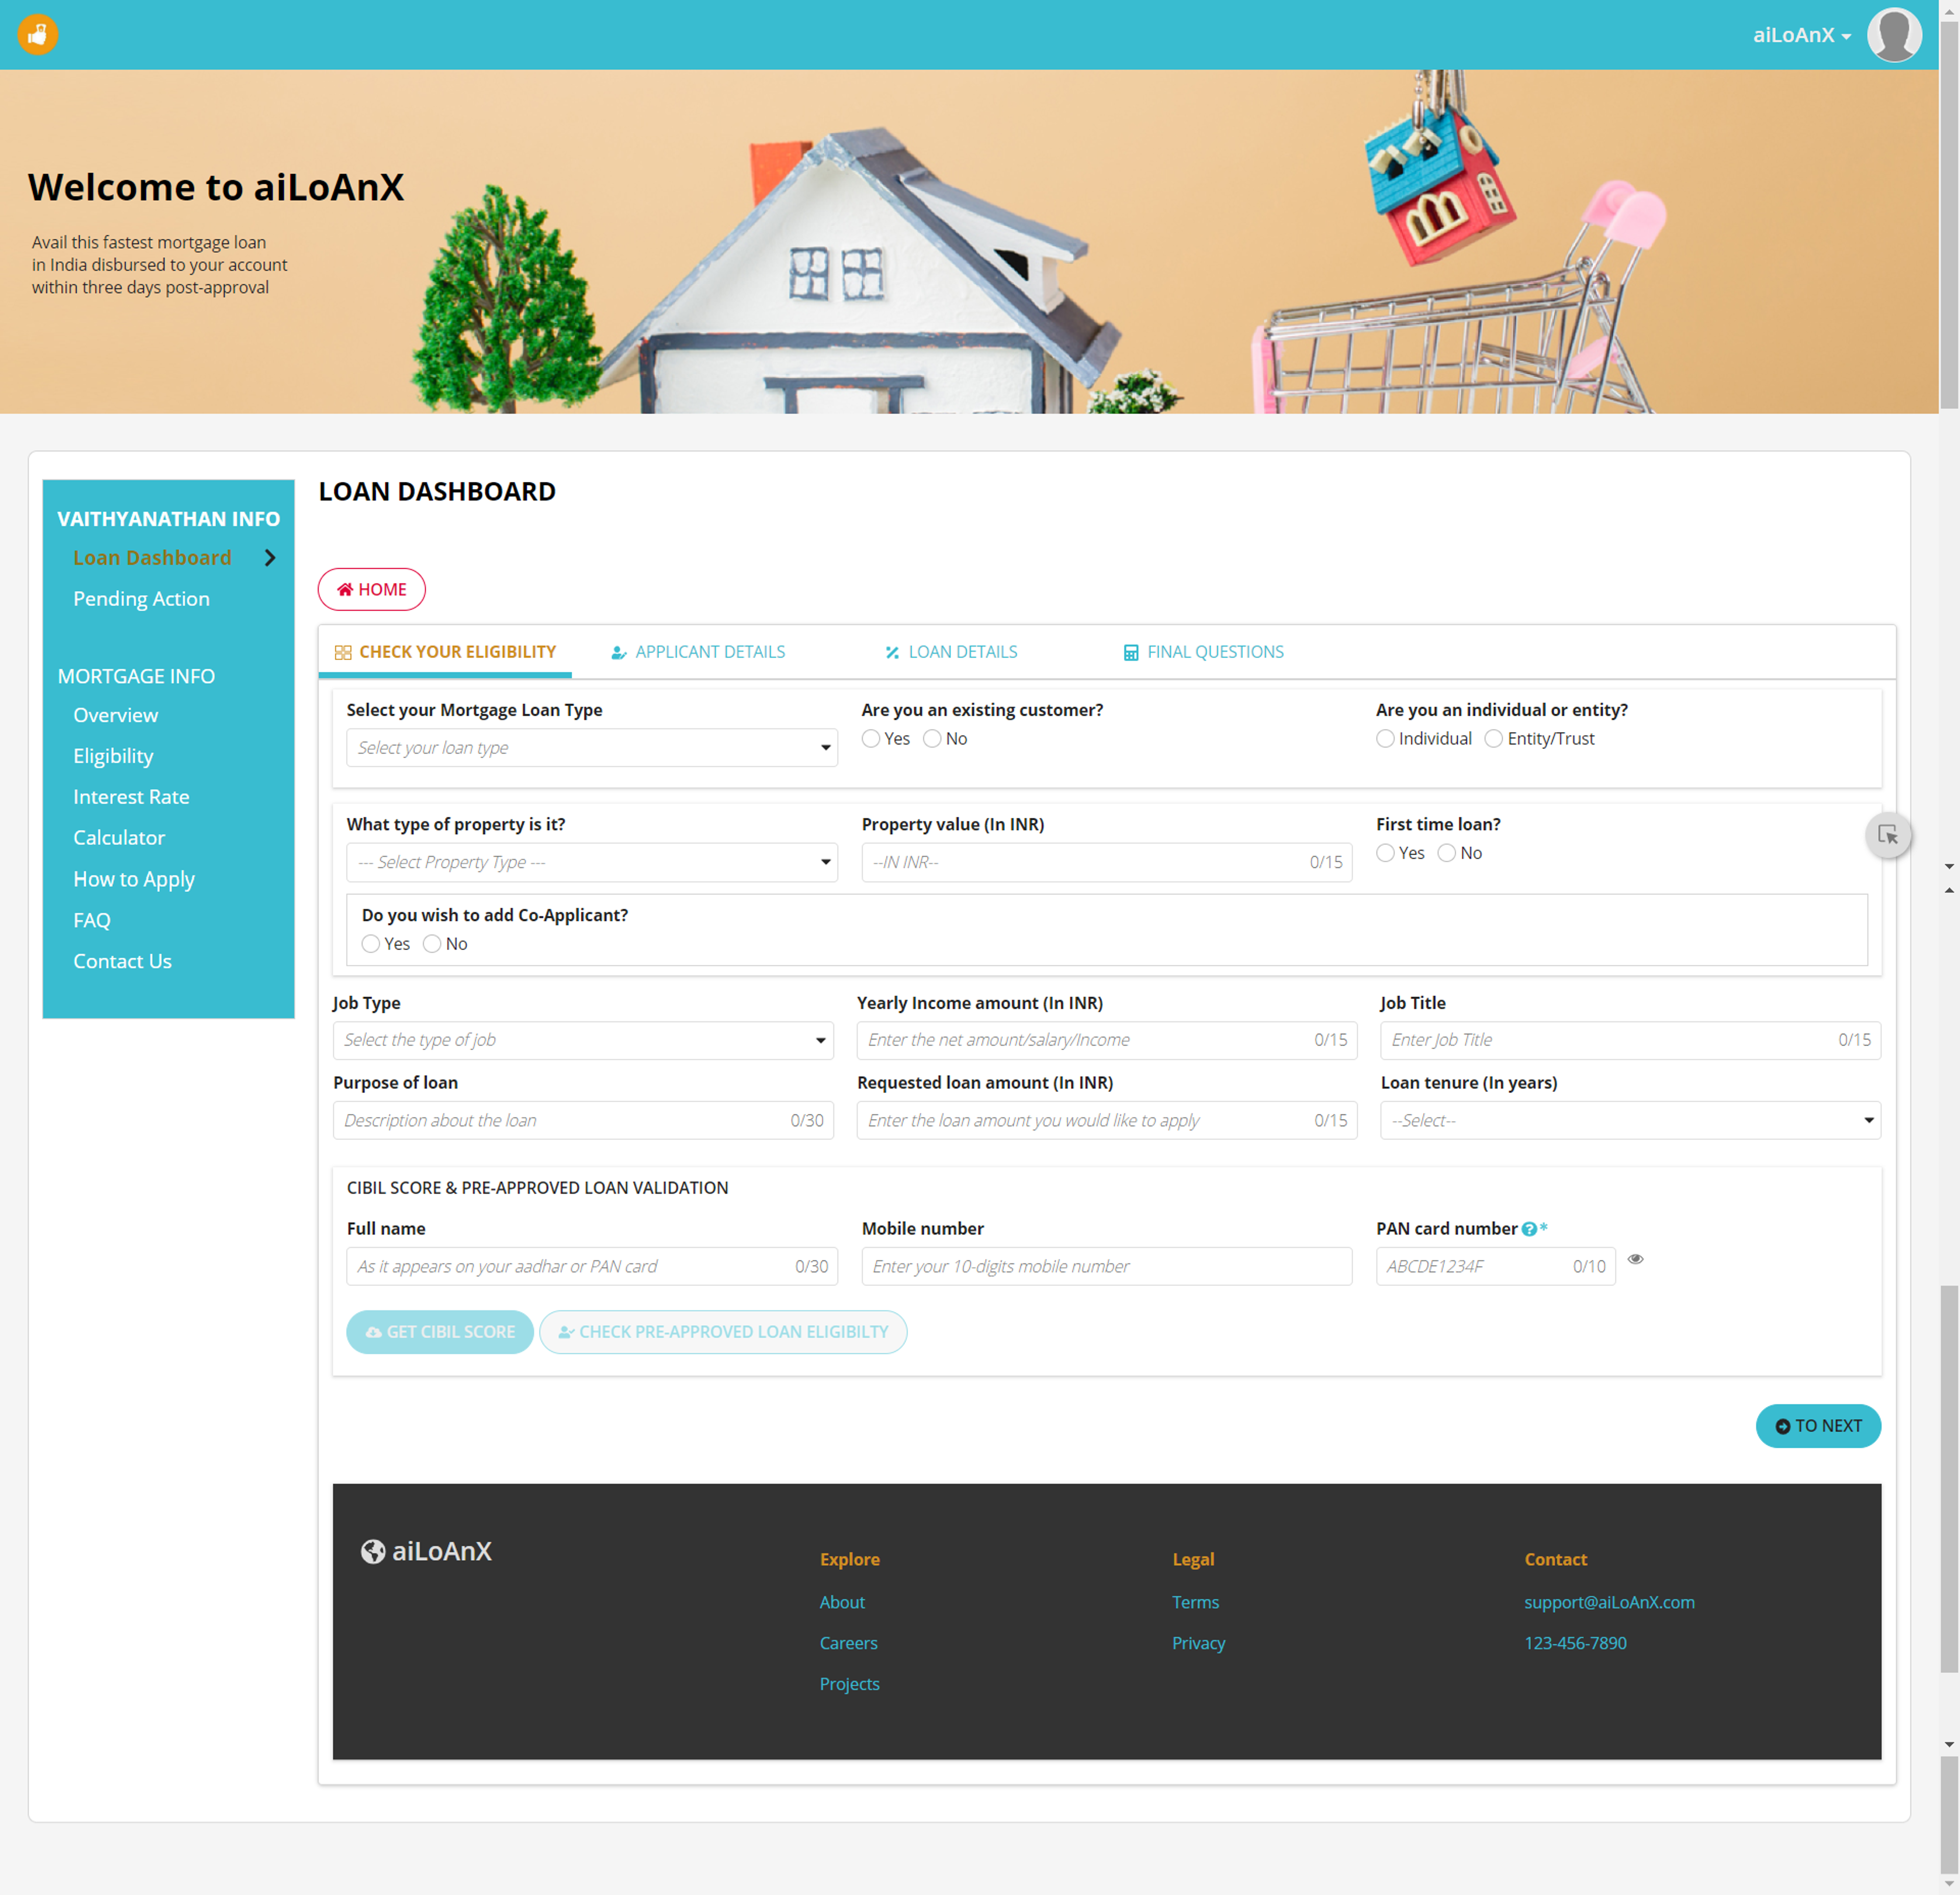Click the Mobile number input field
The width and height of the screenshot is (1960, 1895).
1106,1266
